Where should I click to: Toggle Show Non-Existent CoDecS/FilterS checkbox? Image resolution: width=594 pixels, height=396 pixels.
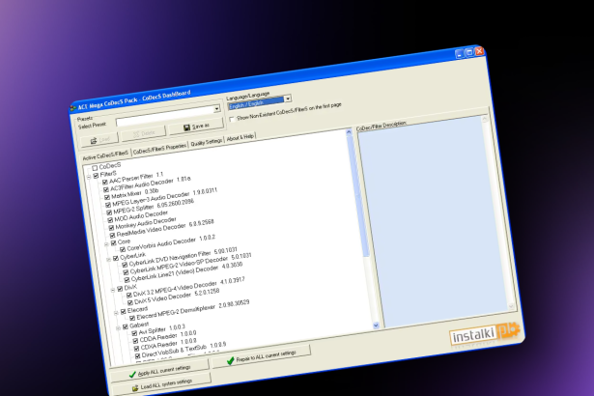coord(232,119)
